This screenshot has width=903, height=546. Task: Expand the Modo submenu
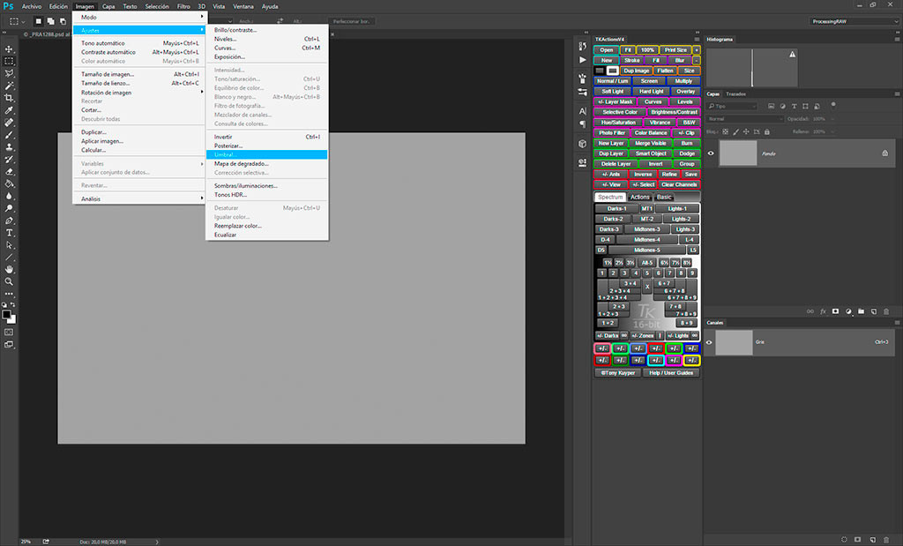click(139, 17)
